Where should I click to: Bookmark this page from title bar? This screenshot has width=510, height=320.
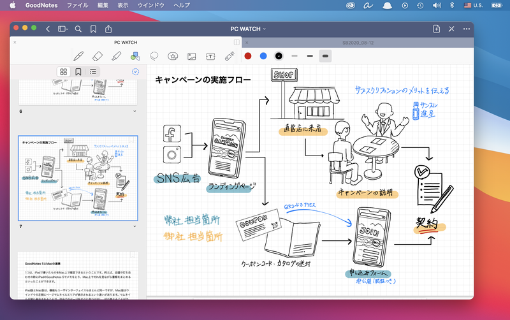tap(93, 29)
